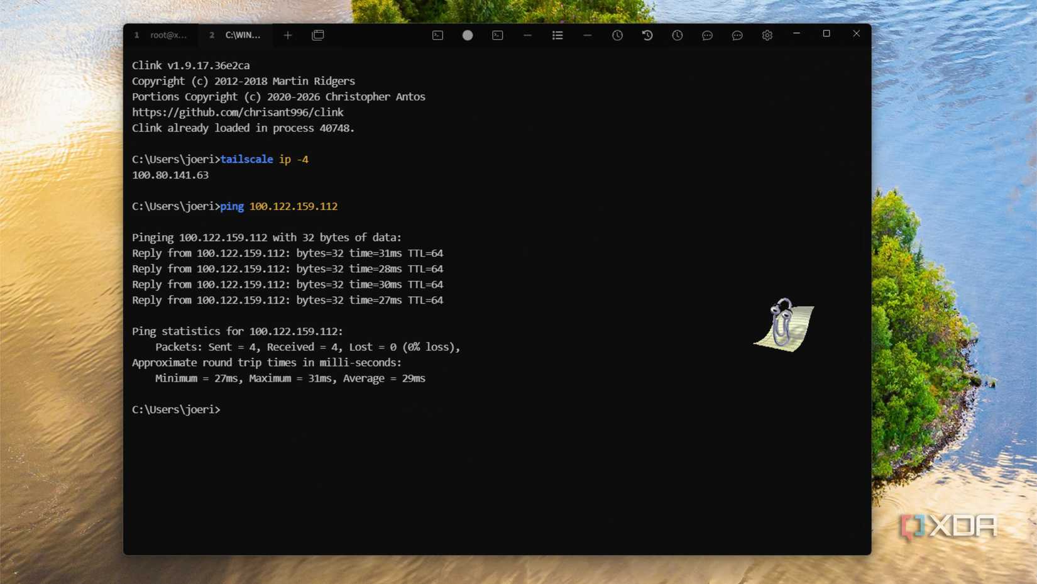Click the 'Minimum = 27ms' round trip line

click(290, 378)
